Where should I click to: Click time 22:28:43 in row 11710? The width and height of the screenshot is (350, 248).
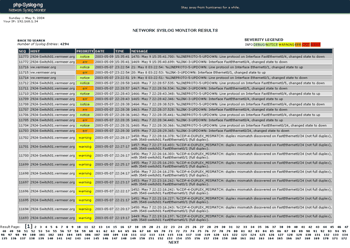[x=122, y=94]
